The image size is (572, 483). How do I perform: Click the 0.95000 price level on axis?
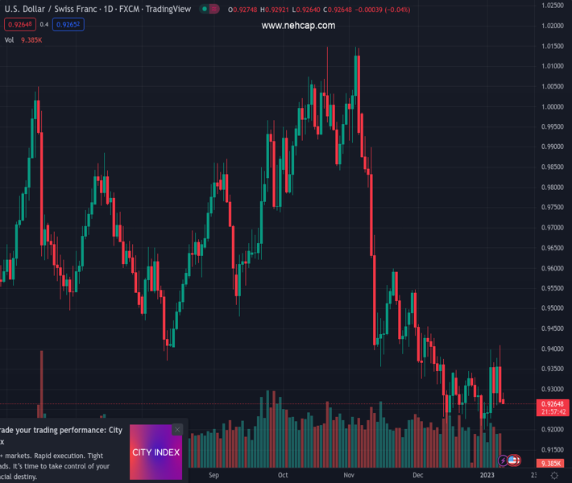point(552,308)
